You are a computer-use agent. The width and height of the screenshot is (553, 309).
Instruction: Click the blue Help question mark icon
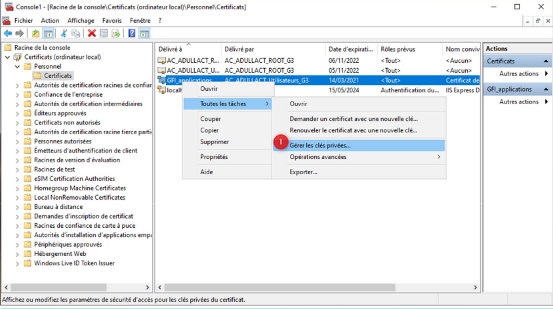pyautogui.click(x=132, y=33)
